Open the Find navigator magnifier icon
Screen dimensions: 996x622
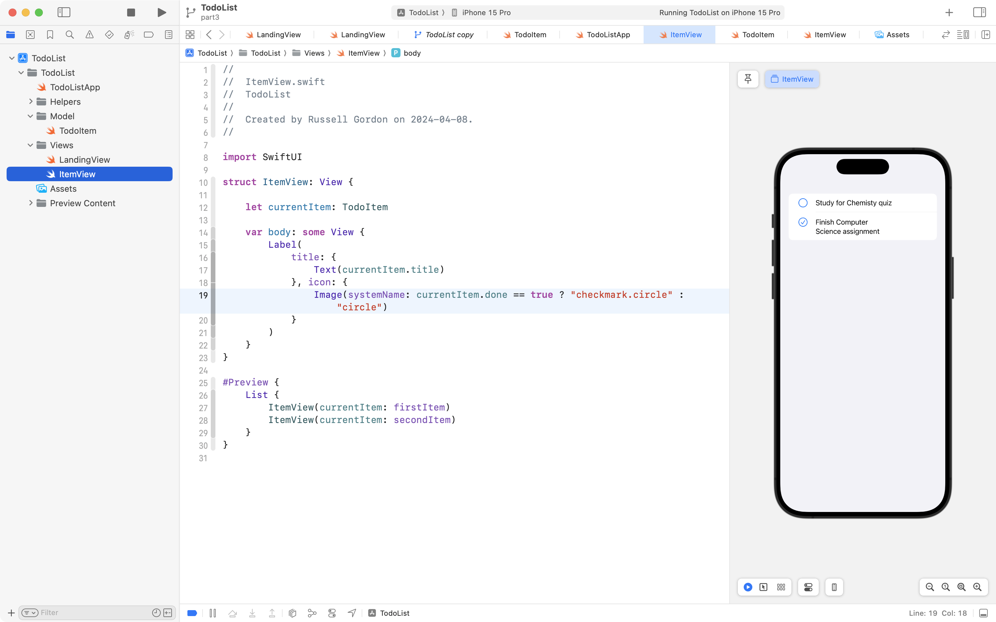click(69, 35)
